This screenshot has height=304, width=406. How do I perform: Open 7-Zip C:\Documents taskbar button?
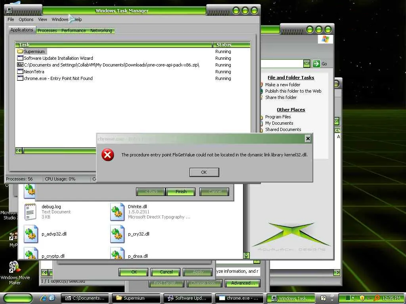85,298
